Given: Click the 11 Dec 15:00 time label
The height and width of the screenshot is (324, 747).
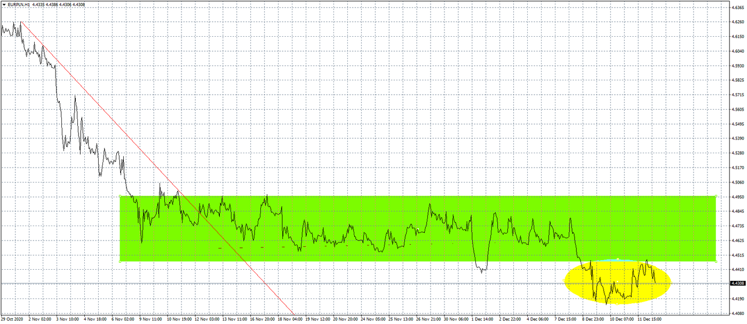Looking at the screenshot, I should click(649, 320).
